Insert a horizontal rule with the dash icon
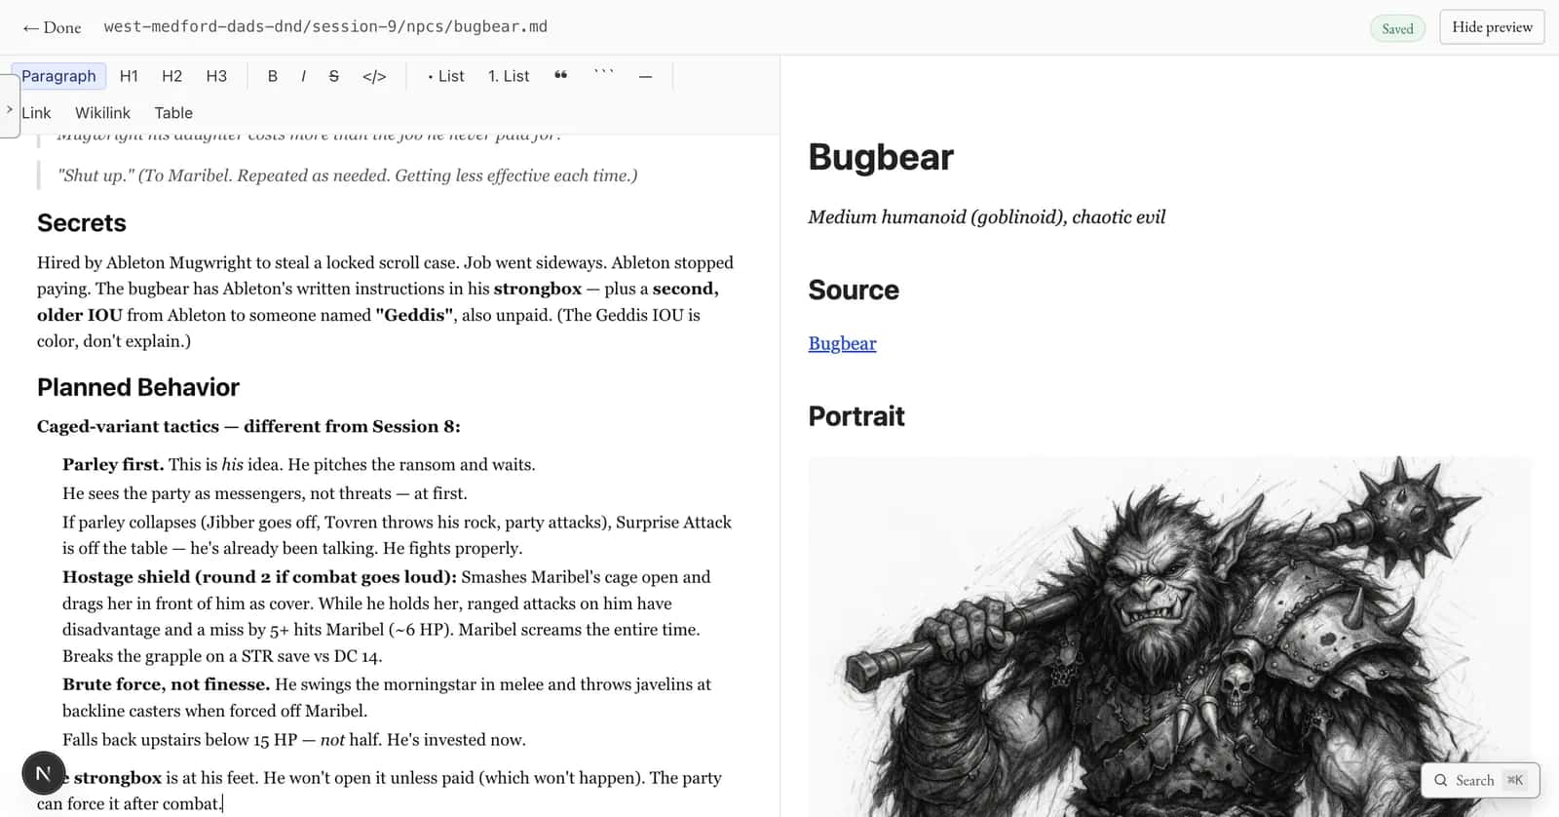 click(645, 76)
